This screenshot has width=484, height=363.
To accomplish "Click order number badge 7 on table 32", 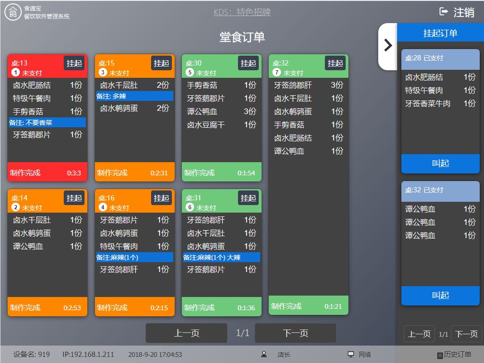I will (277, 73).
